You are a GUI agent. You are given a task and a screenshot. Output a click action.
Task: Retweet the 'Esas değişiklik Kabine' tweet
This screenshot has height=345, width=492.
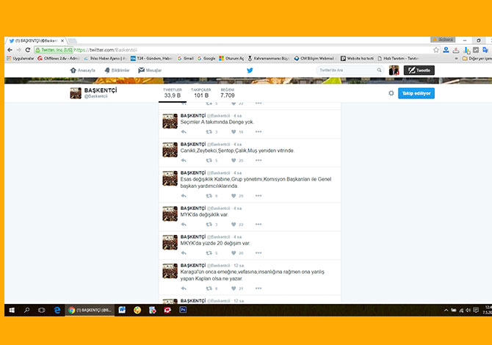click(209, 196)
